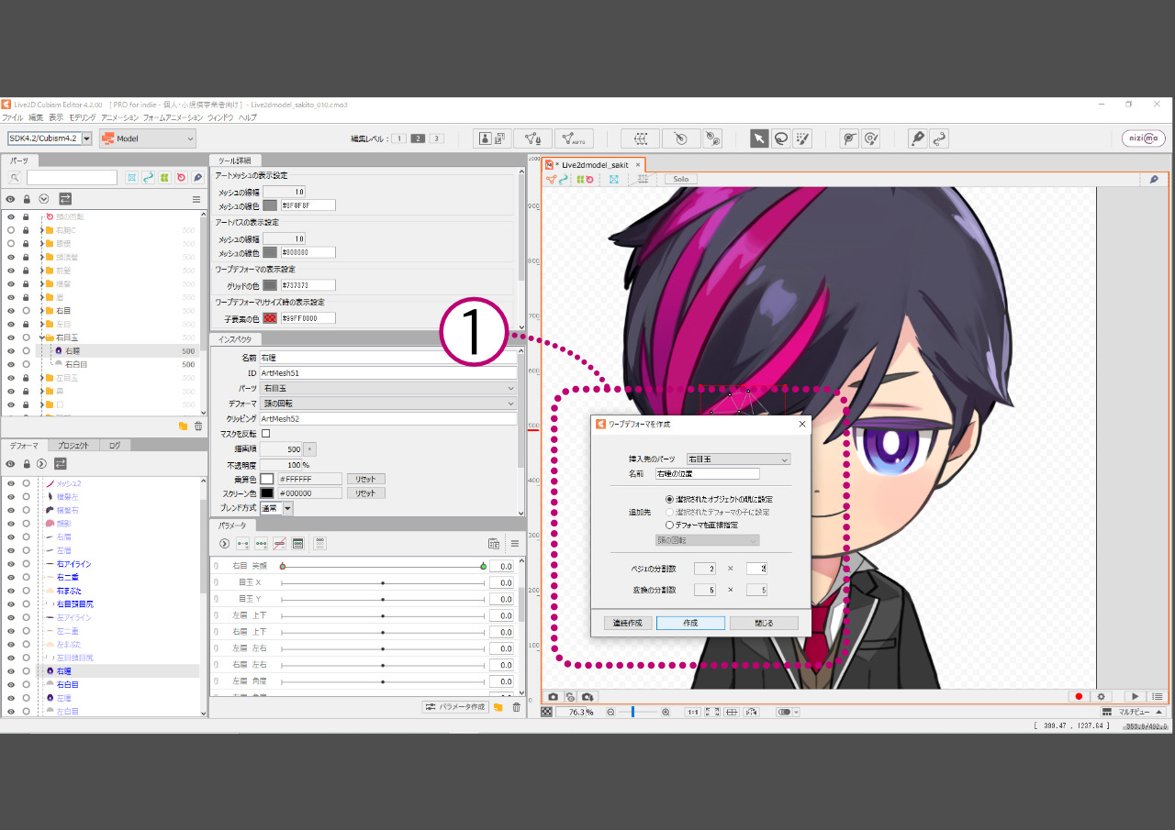Click the 作成 button in dialog
This screenshot has width=1175, height=830.
[x=690, y=623]
